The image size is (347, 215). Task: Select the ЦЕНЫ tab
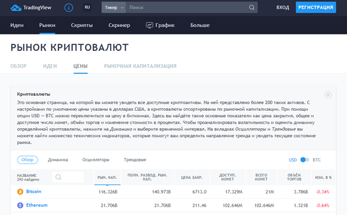pyautogui.click(x=81, y=66)
